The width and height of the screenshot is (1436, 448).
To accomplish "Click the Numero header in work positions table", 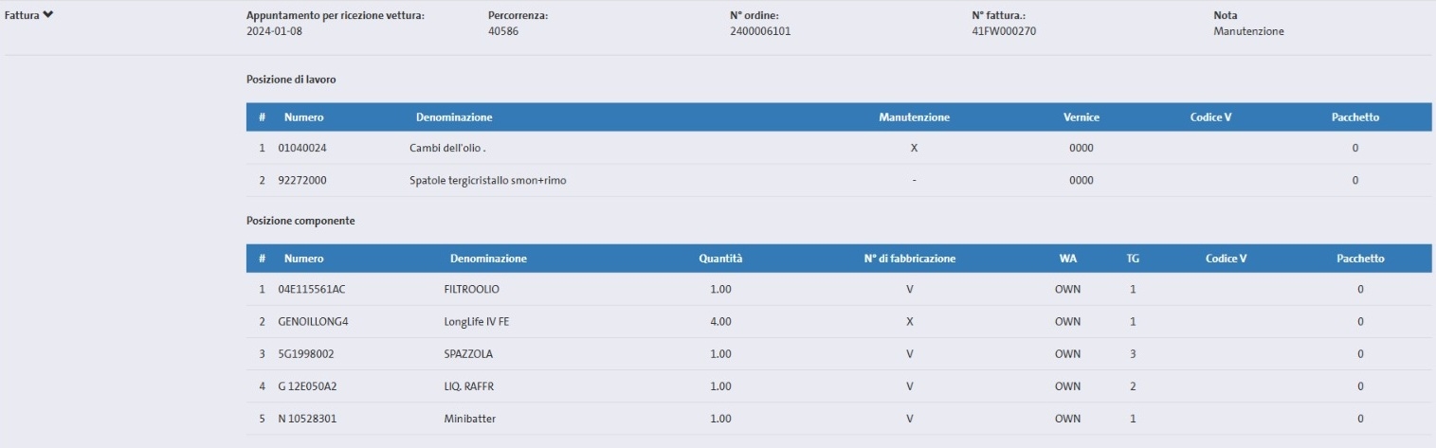I will 304,117.
